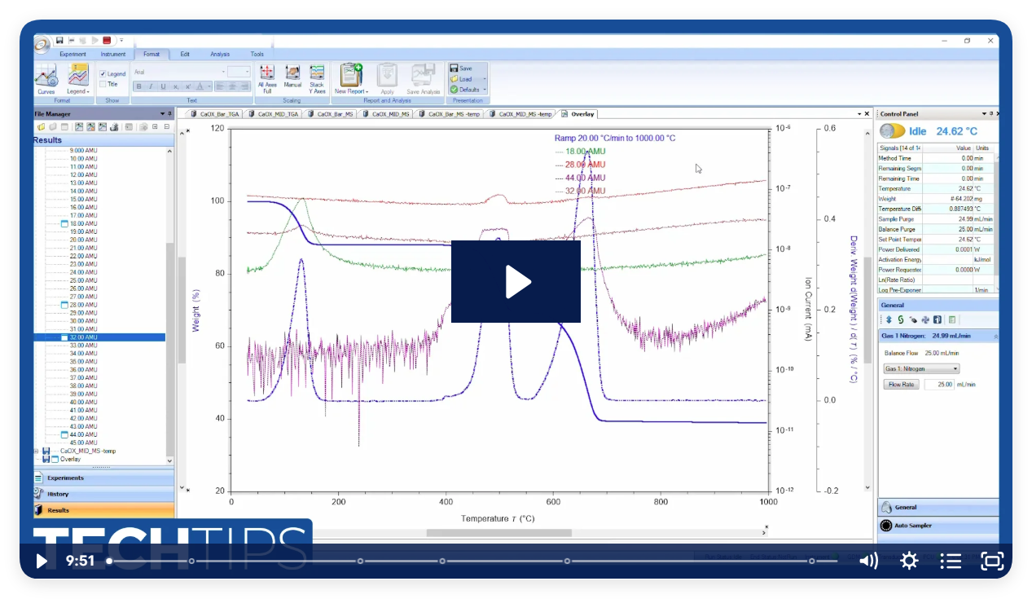Click the flow rate value input field
Image resolution: width=1032 pixels, height=599 pixels.
[938, 384]
